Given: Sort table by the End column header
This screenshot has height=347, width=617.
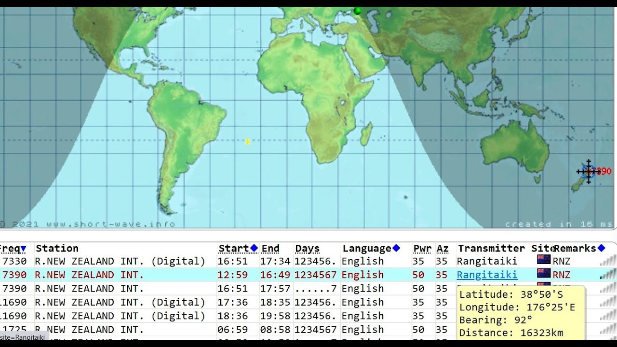Looking at the screenshot, I should click(270, 248).
